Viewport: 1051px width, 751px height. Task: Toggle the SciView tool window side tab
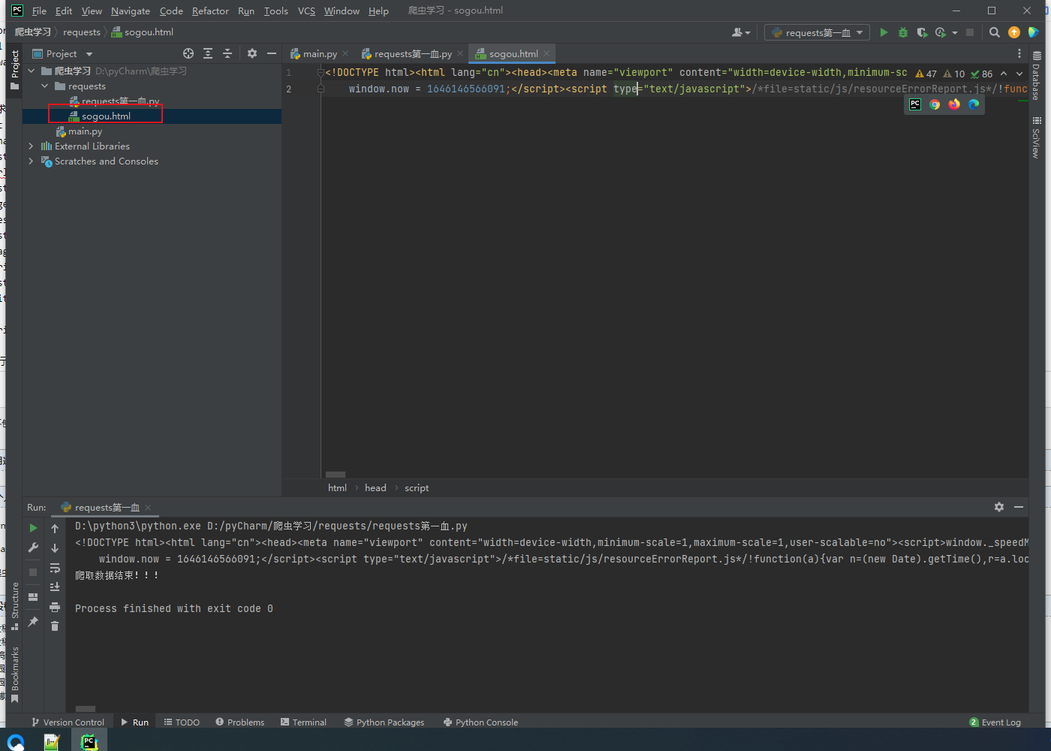pos(1036,137)
